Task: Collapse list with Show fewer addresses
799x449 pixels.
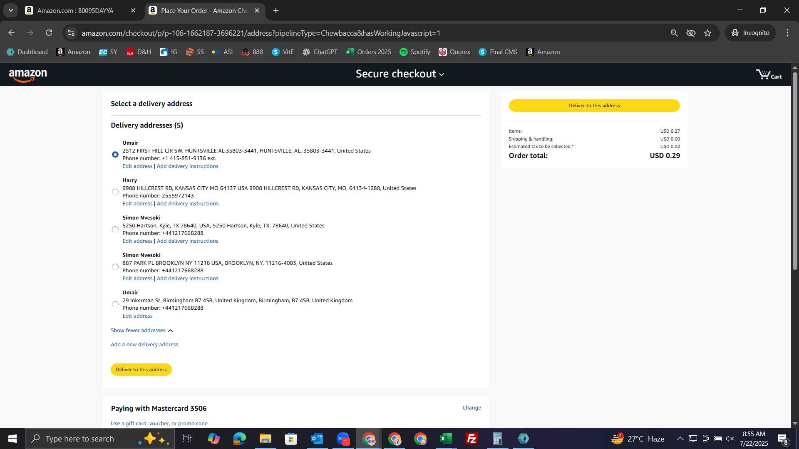Action: 142,331
